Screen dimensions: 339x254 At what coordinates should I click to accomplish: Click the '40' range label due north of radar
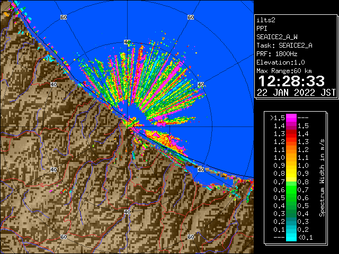click(127, 42)
